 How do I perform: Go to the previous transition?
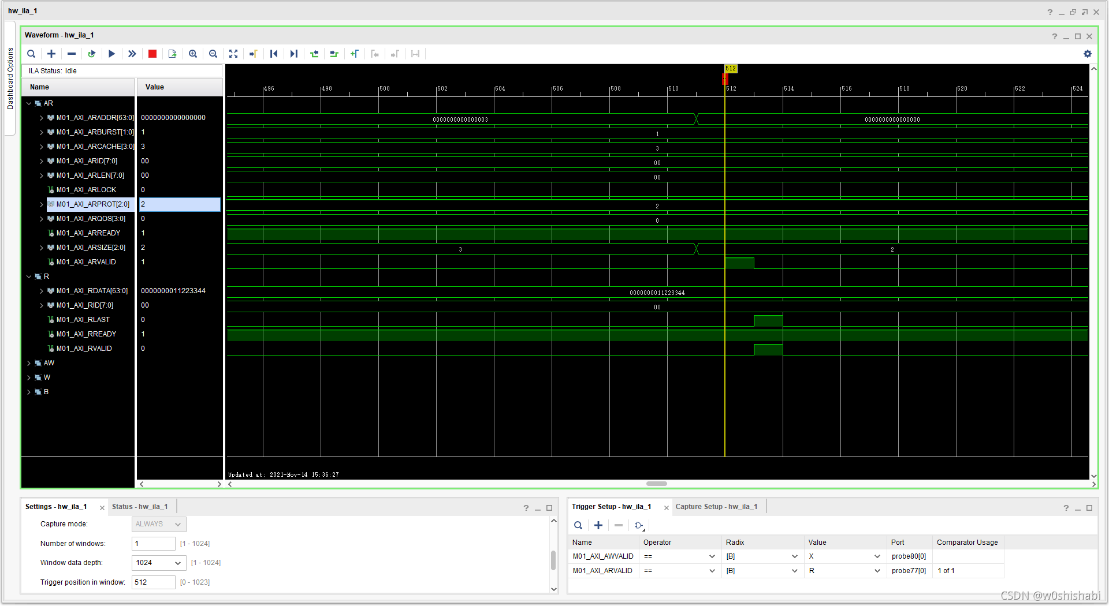314,54
